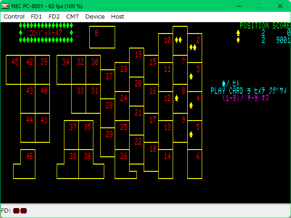Click the spade icon in the score table
Screen dimensions: 291x218
coord(238,33)
